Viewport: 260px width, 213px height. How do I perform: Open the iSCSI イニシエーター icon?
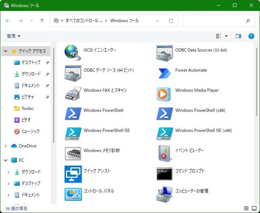coord(73,53)
